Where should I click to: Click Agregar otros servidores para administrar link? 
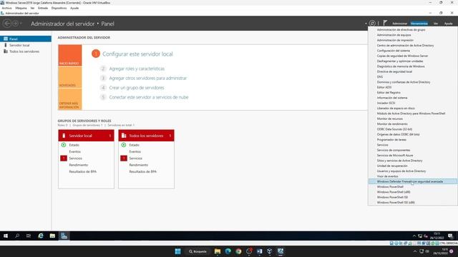pos(148,78)
